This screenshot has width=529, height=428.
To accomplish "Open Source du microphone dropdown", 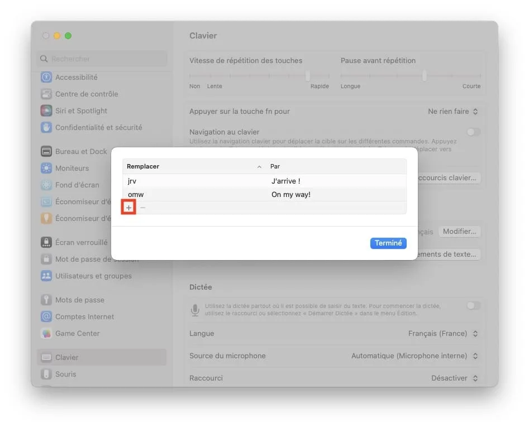I will tap(414, 356).
